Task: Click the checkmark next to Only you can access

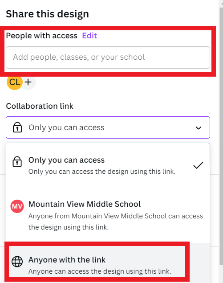Action: [x=198, y=165]
